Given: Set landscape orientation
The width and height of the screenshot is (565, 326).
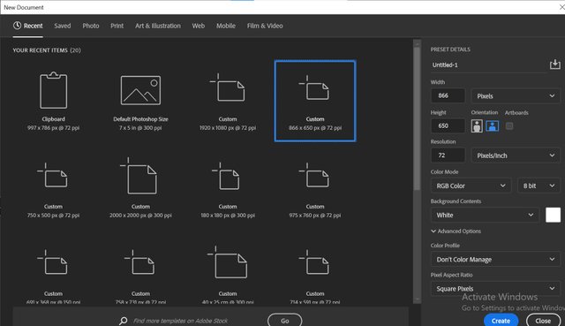Looking at the screenshot, I should click(493, 125).
